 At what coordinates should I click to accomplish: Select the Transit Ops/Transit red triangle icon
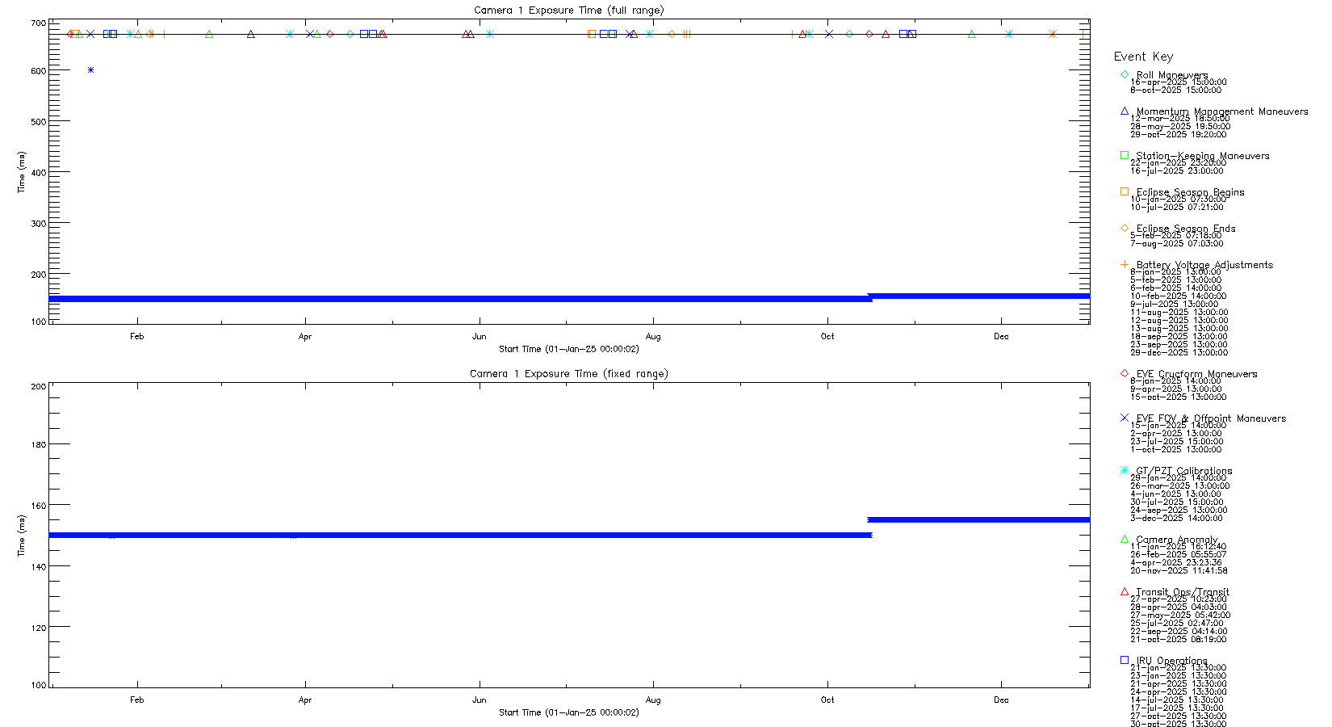tap(1125, 591)
